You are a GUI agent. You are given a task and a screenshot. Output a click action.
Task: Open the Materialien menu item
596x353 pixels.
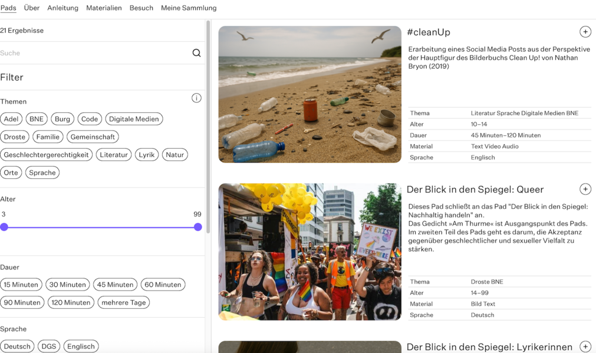(104, 8)
